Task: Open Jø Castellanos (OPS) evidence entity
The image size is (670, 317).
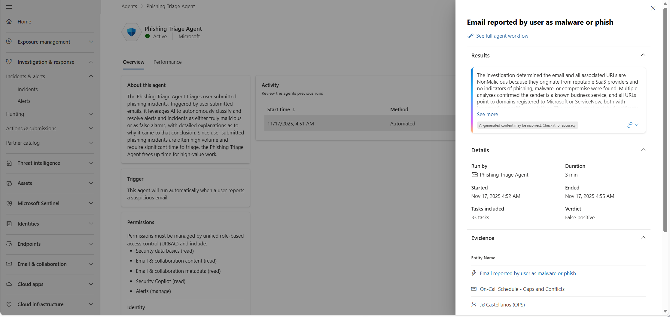Action: [502, 305]
